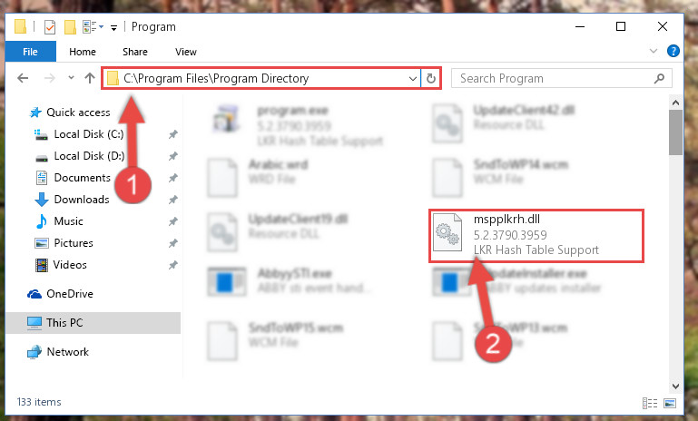Switch to details view layout icon

(x=650, y=403)
